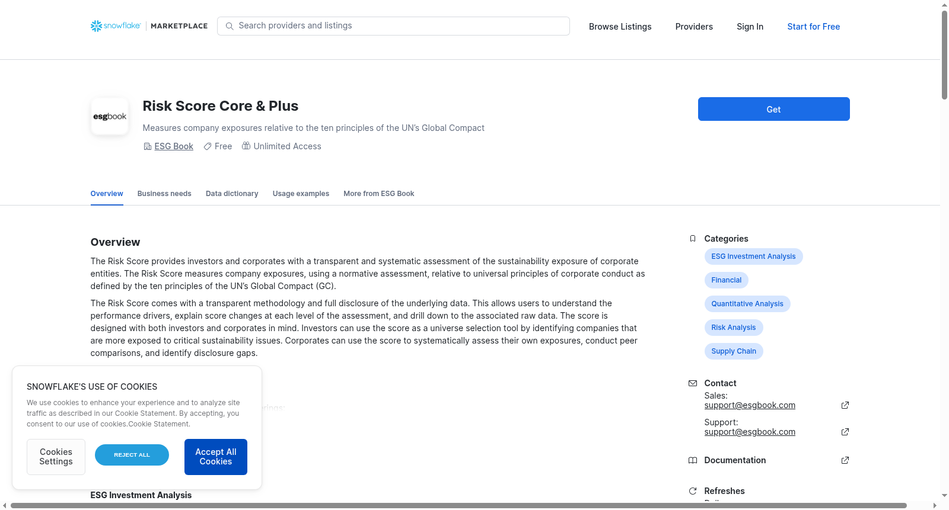Click the Risk Score Core & Plus title
This screenshot has height=510, width=949.
tap(220, 106)
